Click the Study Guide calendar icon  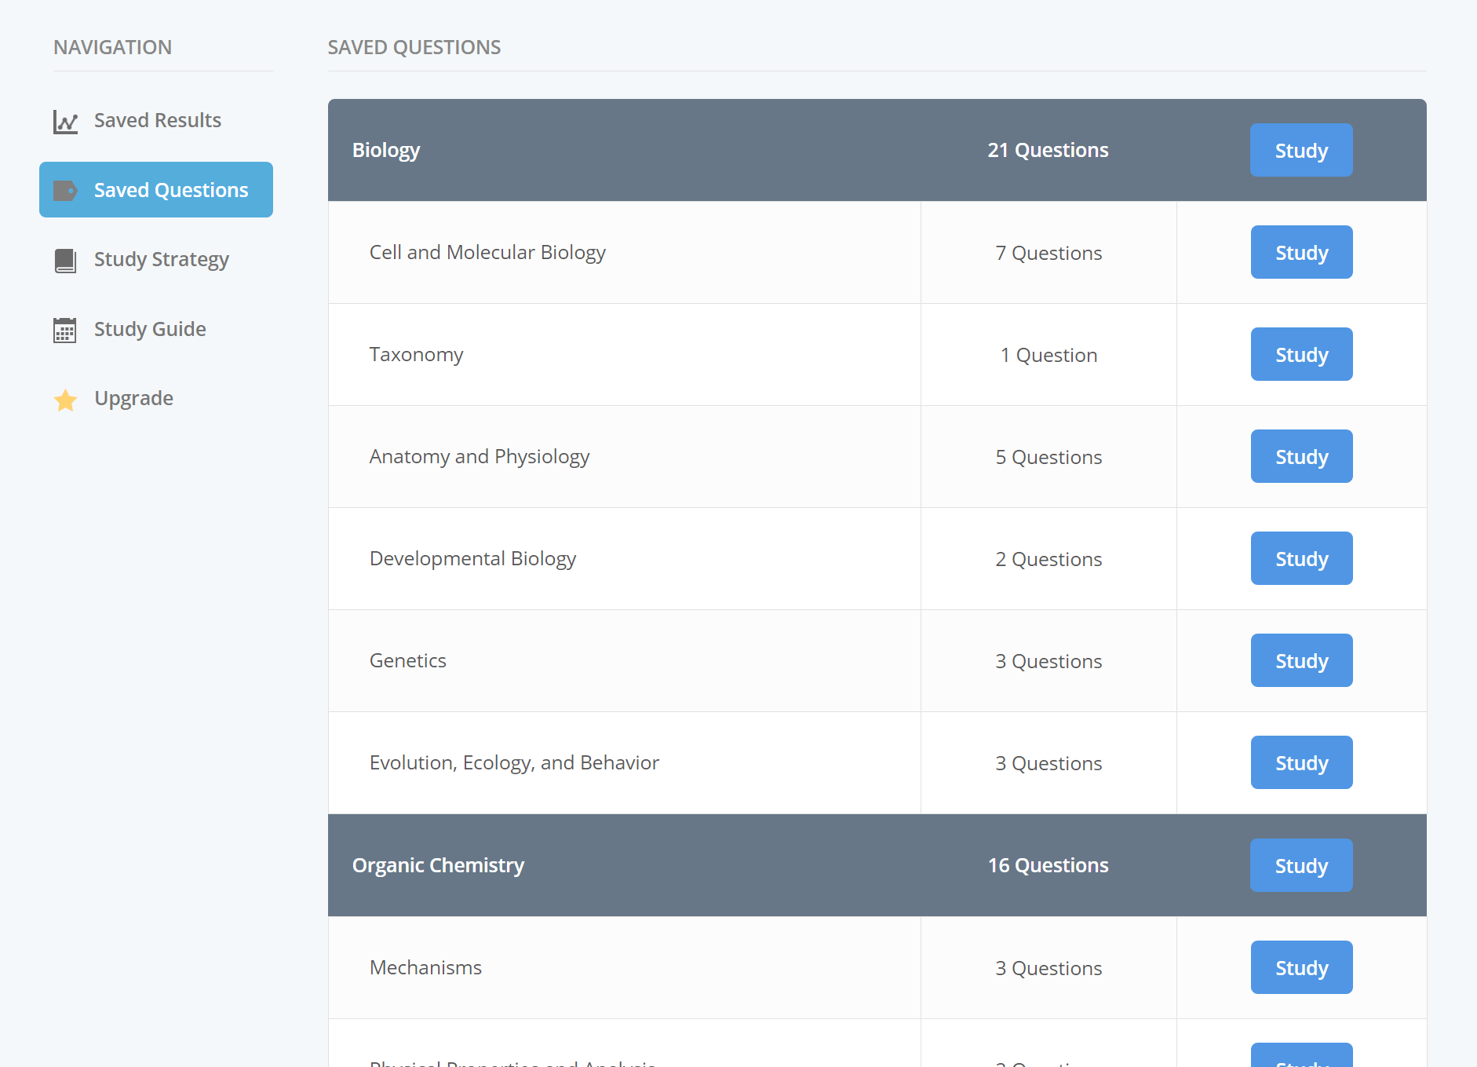point(65,331)
